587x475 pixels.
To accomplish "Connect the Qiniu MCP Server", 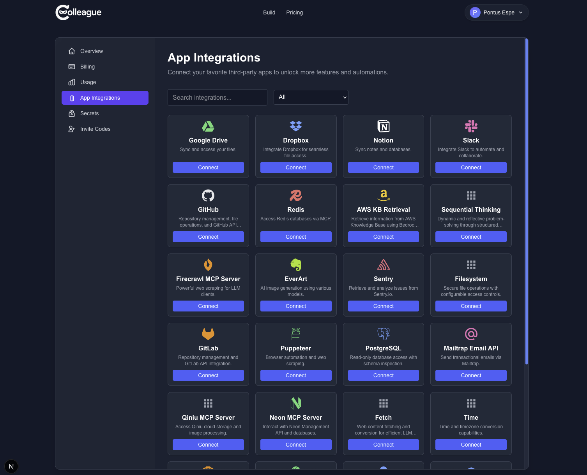I will 208,445.
